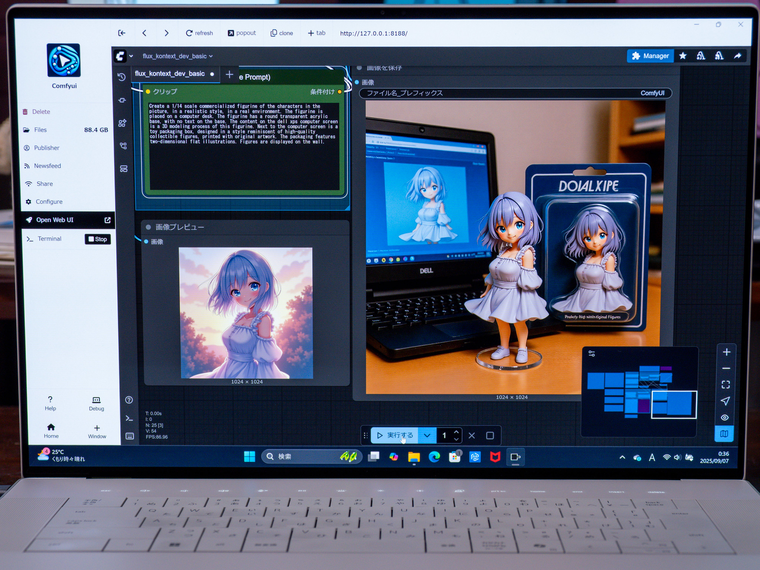Viewport: 760px width, 570px height.
Task: Open ComfyUI keyboard shortcuts from bottom sidebar icon
Action: coord(130,437)
